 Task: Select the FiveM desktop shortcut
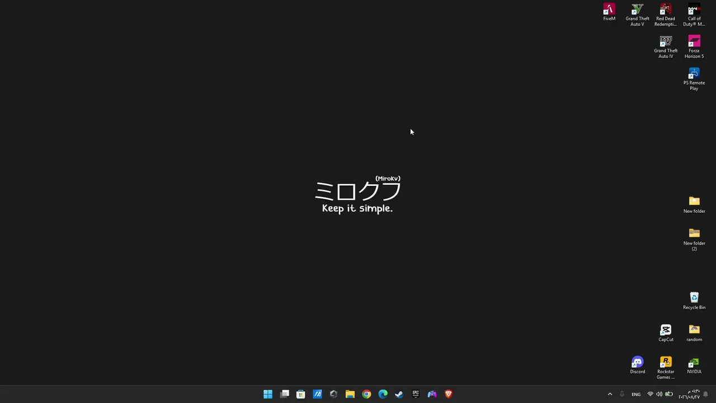coord(609,12)
